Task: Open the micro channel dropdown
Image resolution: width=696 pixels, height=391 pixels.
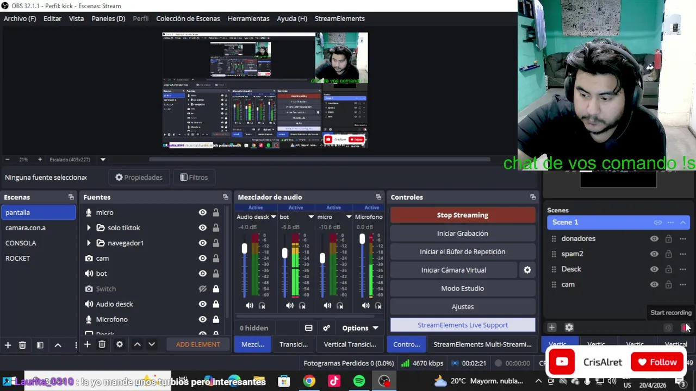Action: (x=349, y=217)
